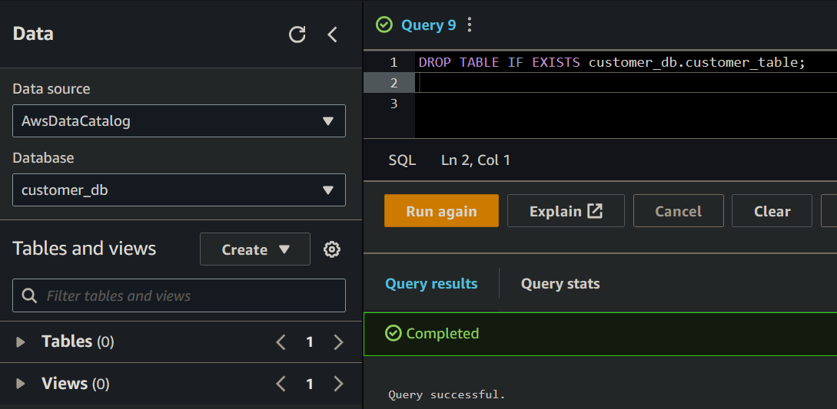Image resolution: width=837 pixels, height=409 pixels.
Task: Select the Query results tab
Action: 431,284
